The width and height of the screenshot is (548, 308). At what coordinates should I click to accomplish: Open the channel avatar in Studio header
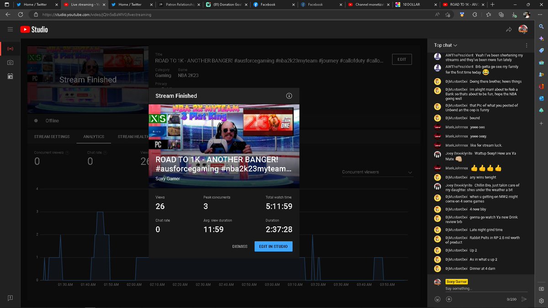point(523,30)
